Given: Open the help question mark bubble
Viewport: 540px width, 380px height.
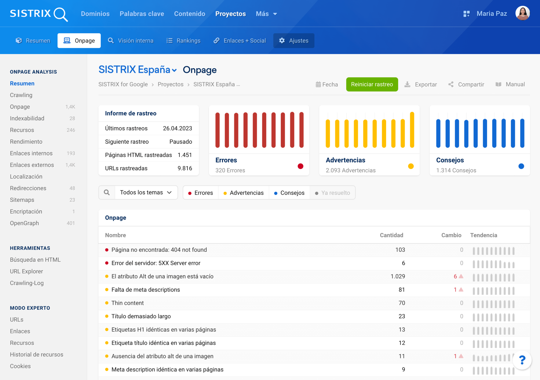Looking at the screenshot, I should (x=522, y=360).
